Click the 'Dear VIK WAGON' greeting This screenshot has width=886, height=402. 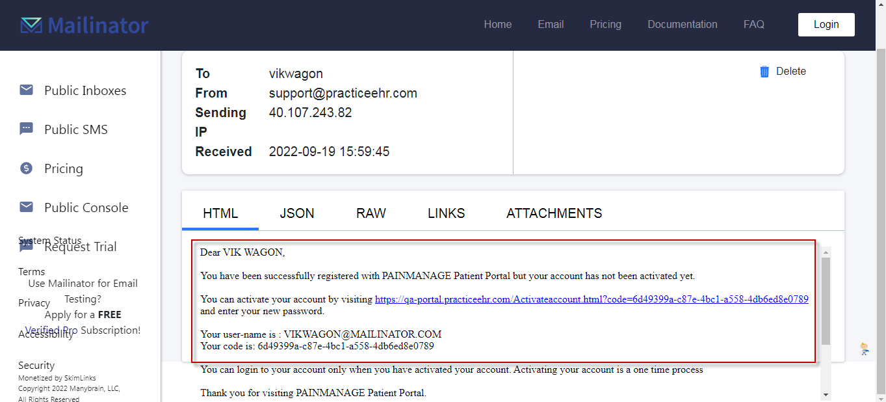242,252
